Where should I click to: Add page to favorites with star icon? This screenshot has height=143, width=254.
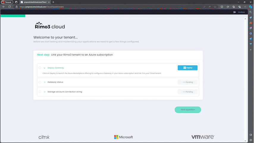(x=215, y=7)
